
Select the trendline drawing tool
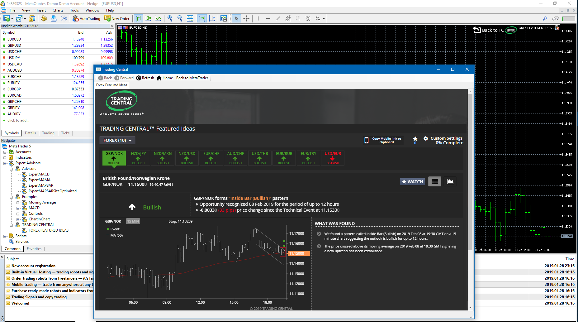coord(278,19)
